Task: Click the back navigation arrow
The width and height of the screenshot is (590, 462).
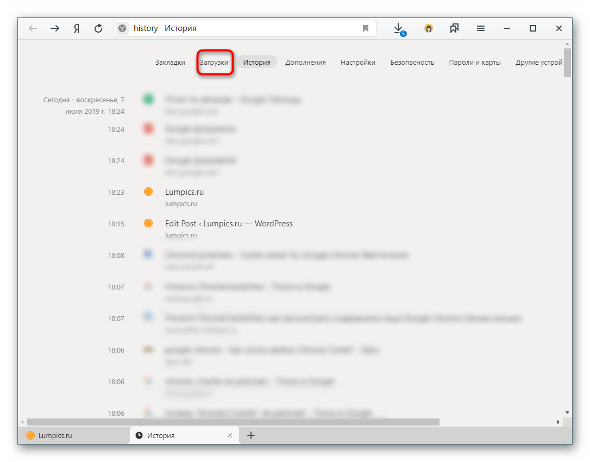Action: click(34, 28)
